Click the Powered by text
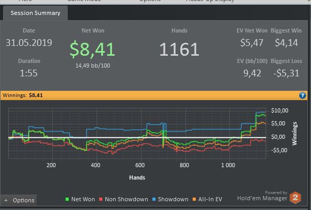Image resolution: width=311 pixels, height=210 pixels. point(276,192)
